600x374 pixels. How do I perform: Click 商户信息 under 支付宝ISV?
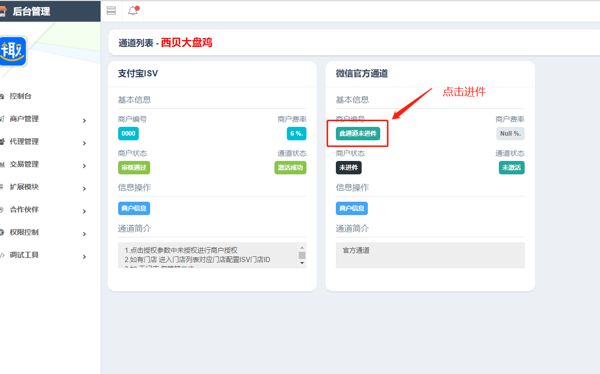pos(134,208)
